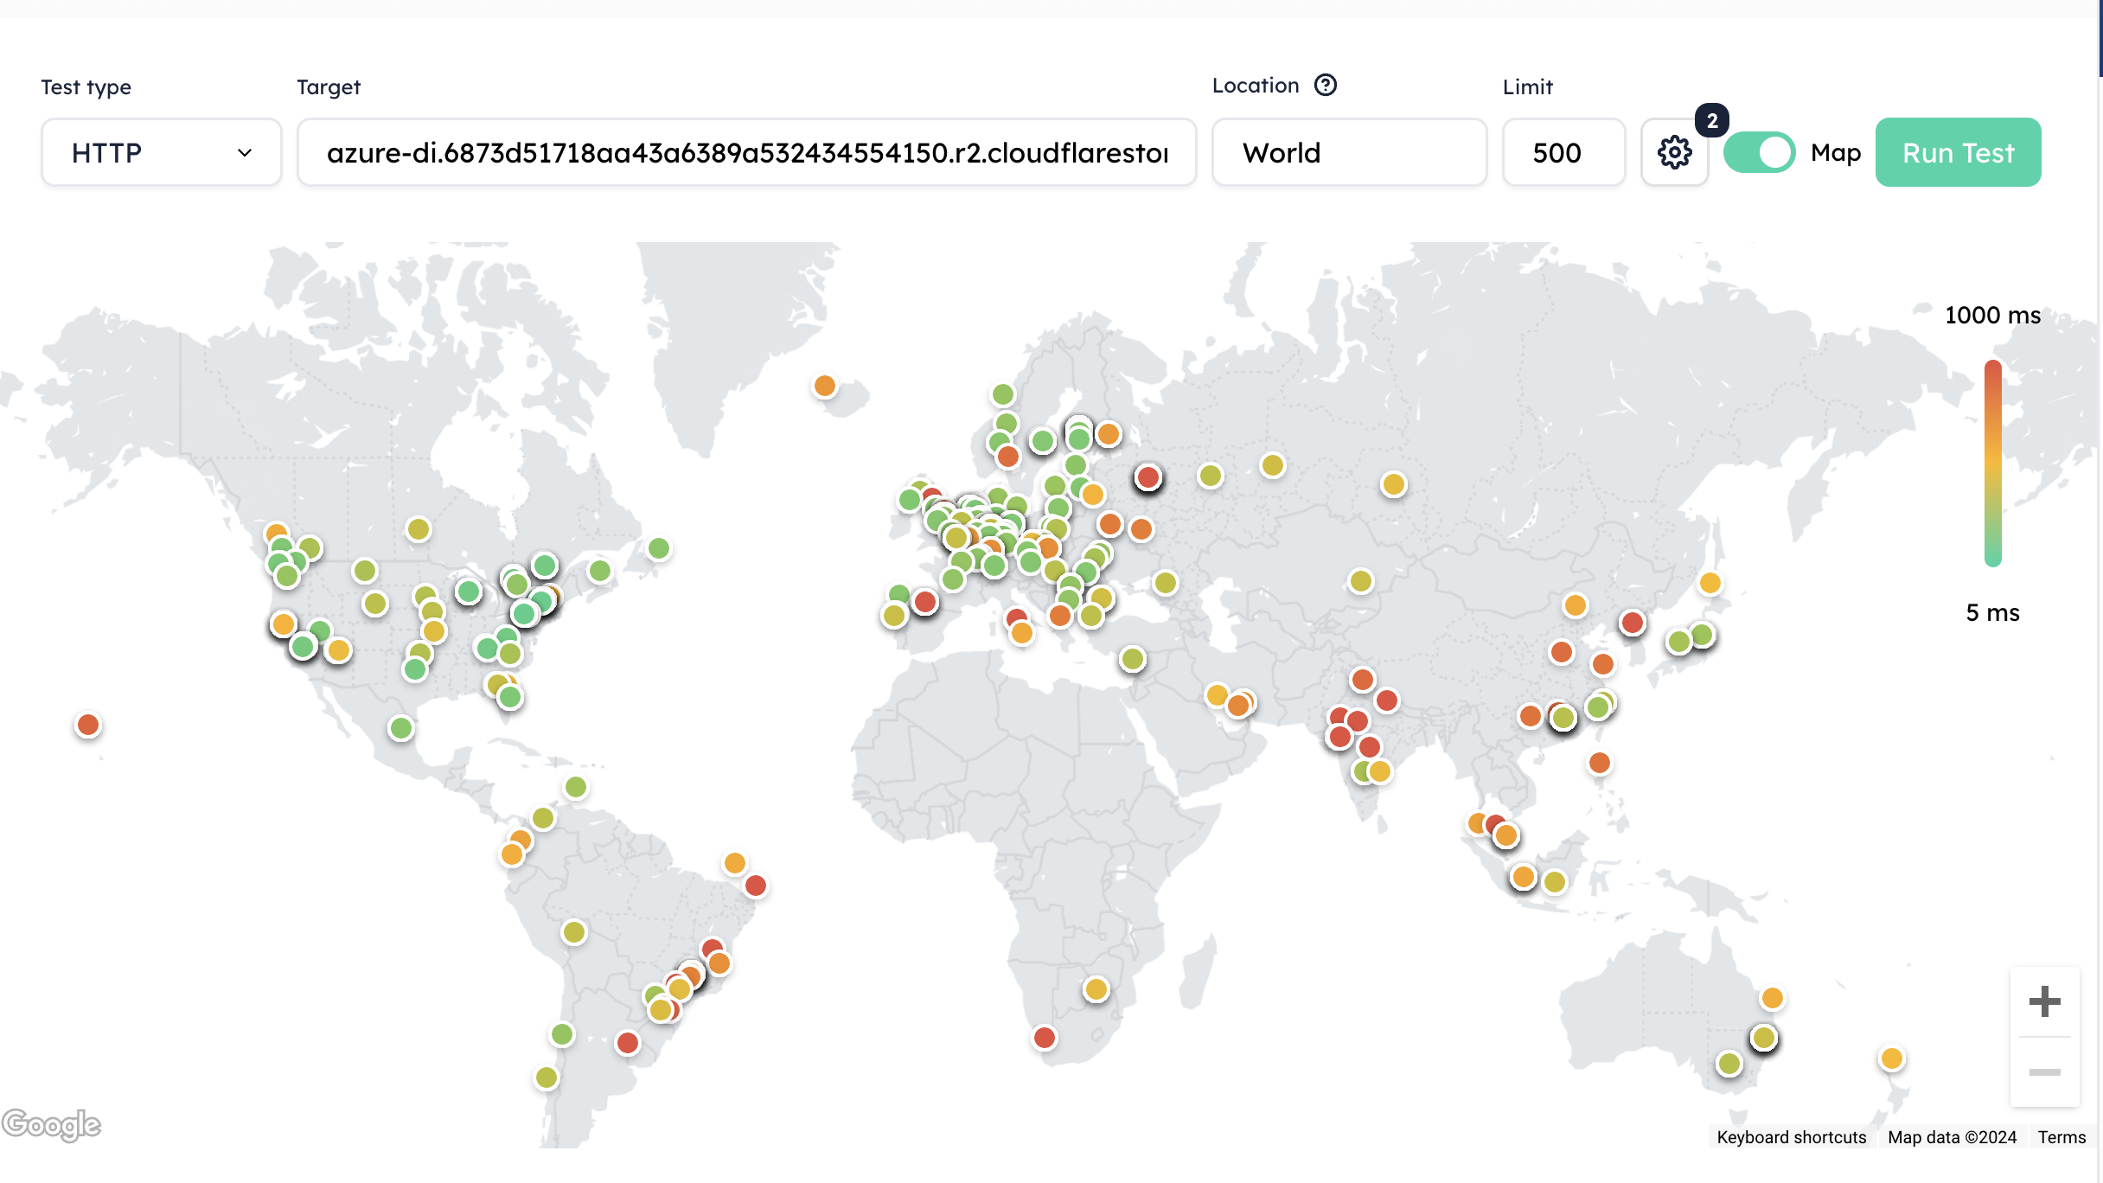
Task: Zoom in the map with plus button
Action: coord(2044,1001)
